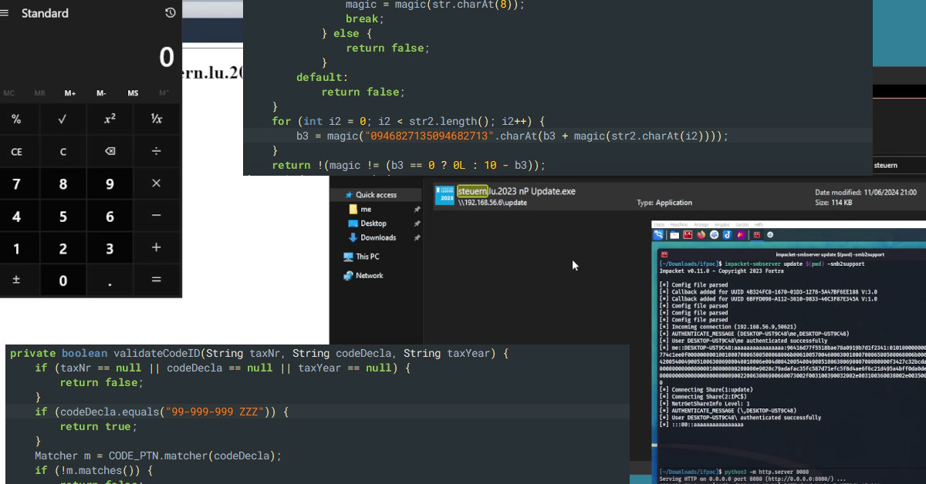Screen dimensions: 926x484
Task: Toggle the plus/minus sign button
Action: click(16, 281)
